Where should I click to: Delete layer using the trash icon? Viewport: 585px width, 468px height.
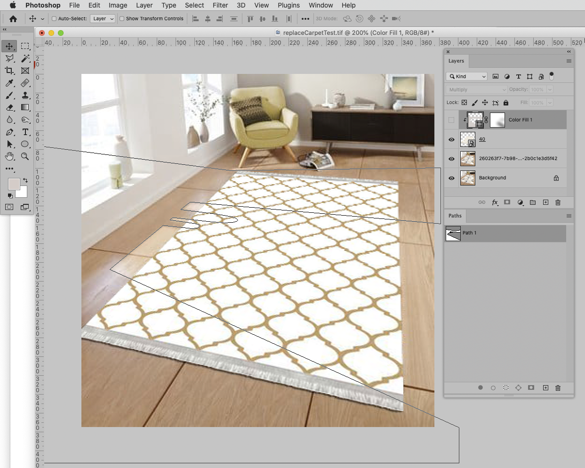coord(558,202)
